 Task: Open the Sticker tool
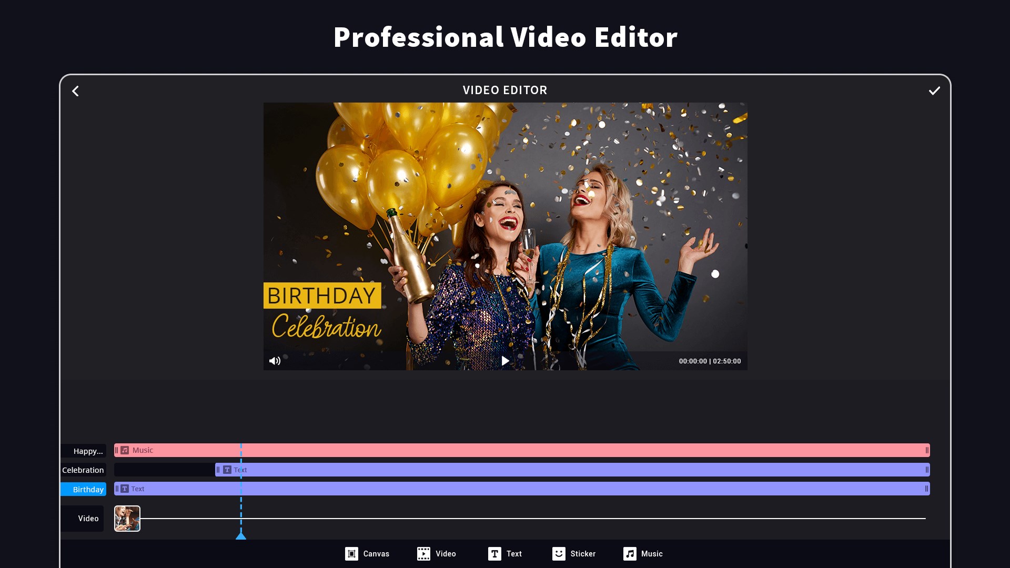click(x=574, y=554)
